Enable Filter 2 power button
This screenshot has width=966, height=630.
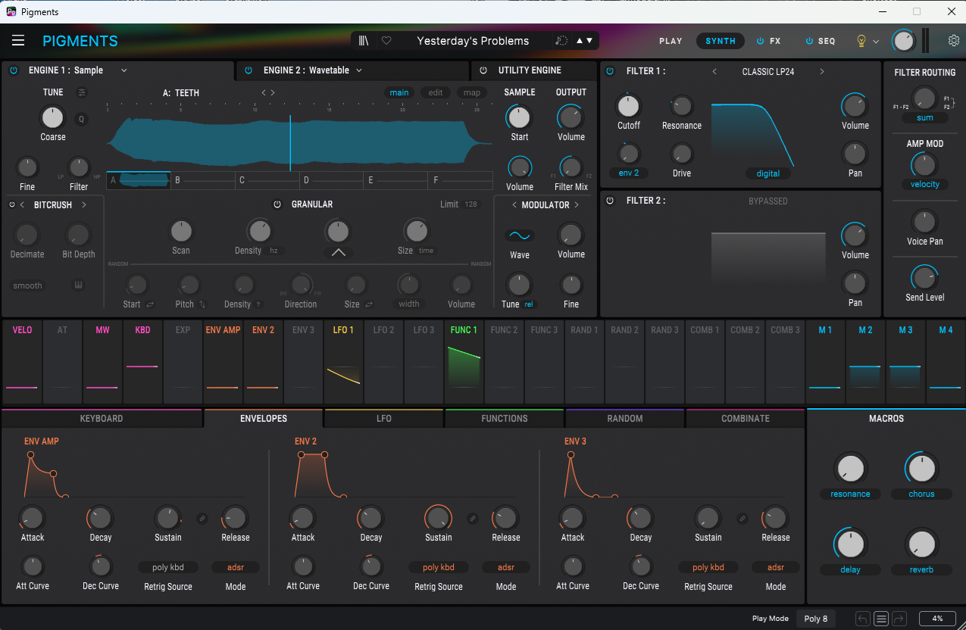(x=611, y=201)
